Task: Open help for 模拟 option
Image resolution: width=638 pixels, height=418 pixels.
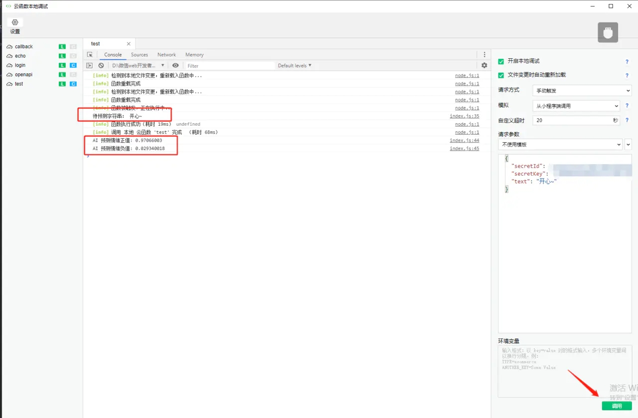Action: [627, 106]
